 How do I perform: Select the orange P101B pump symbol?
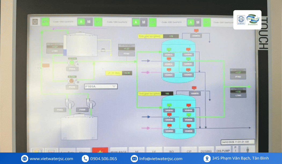72,81
